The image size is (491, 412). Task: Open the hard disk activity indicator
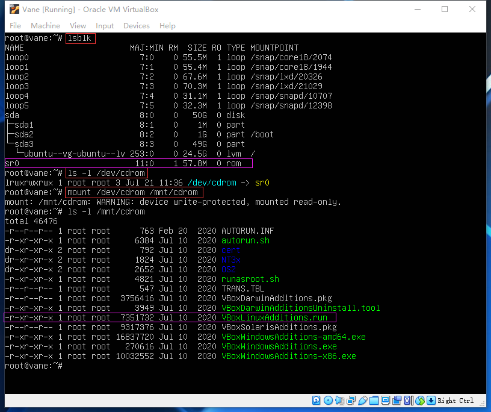click(x=317, y=401)
